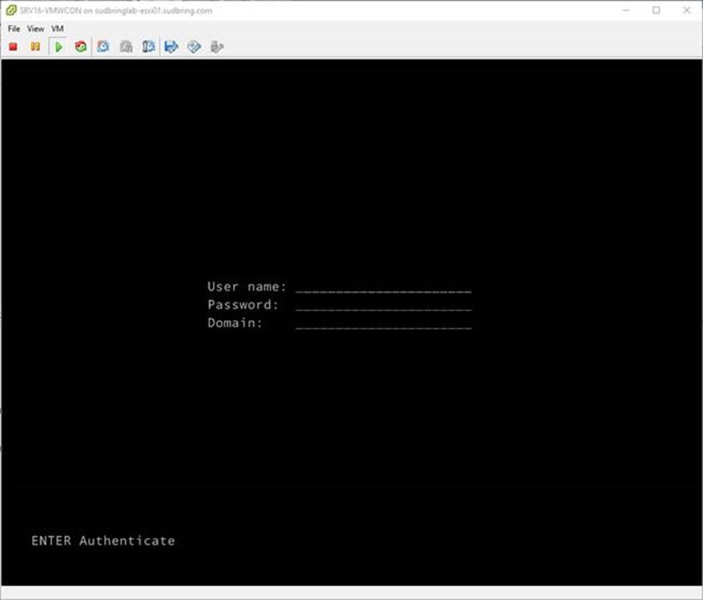Click the connect USB device icon
This screenshot has width=703, height=600.
(x=217, y=46)
